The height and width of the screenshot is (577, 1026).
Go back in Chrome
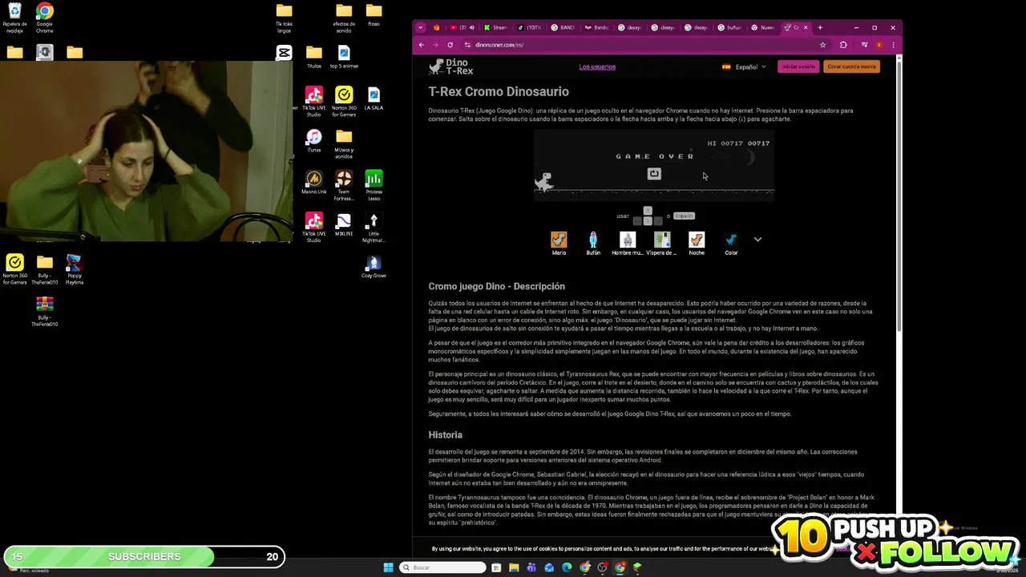point(422,45)
